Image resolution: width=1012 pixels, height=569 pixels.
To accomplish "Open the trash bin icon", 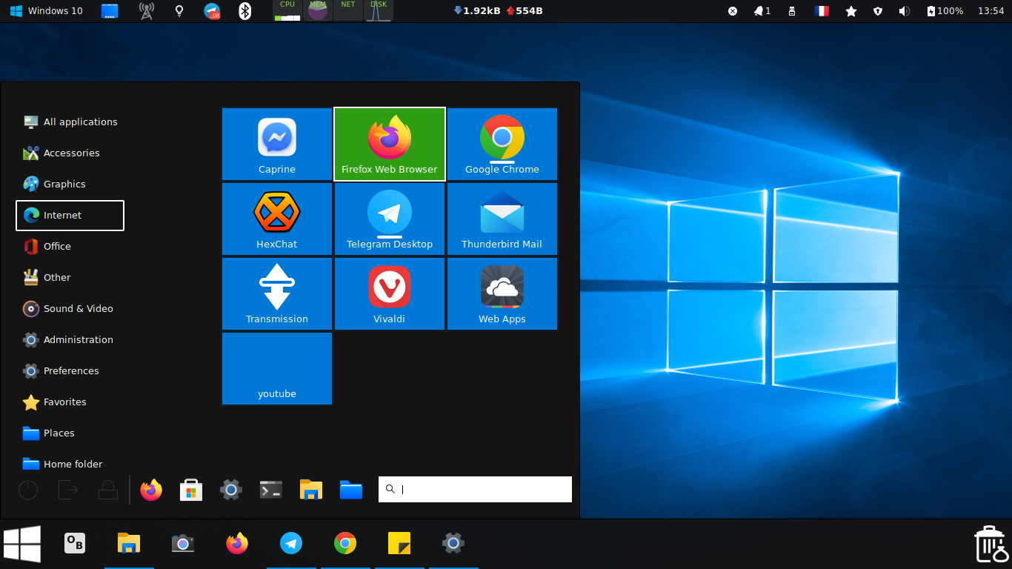I will (x=991, y=545).
